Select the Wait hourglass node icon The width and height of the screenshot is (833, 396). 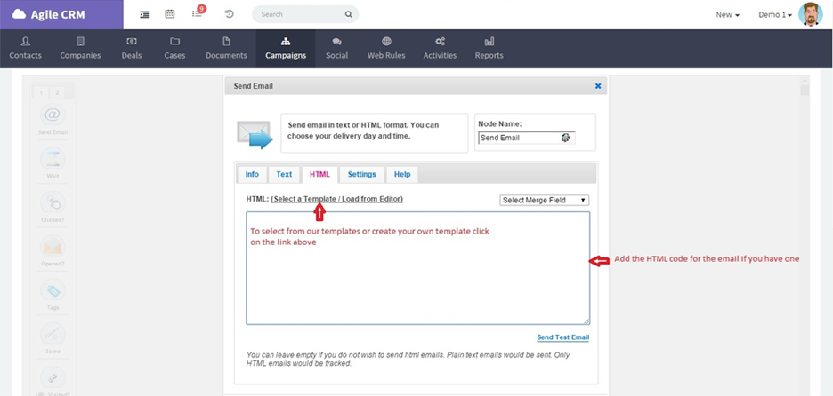point(53,158)
